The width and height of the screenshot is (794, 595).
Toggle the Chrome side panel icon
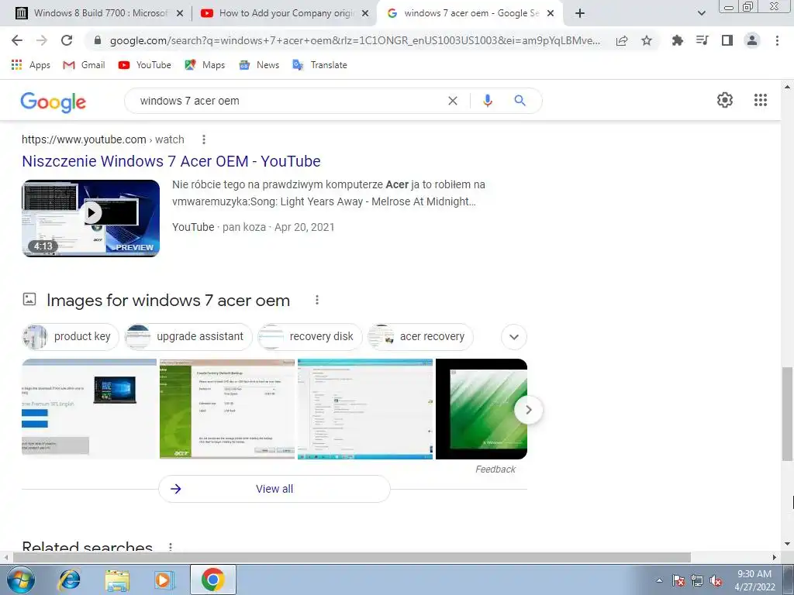pyautogui.click(x=727, y=40)
